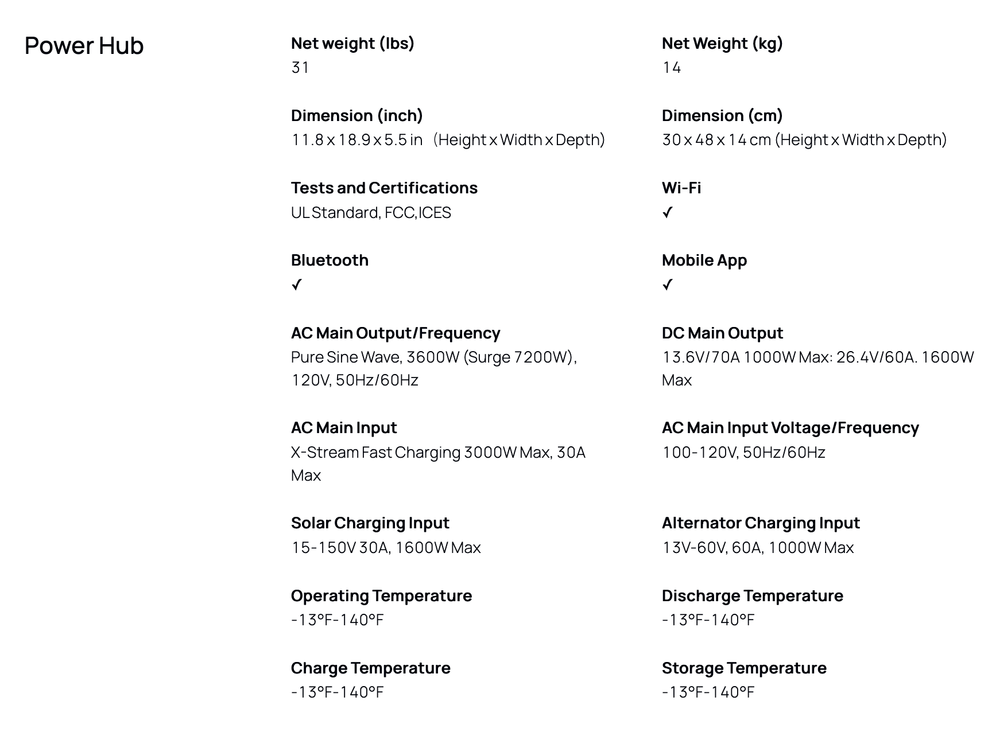992x740 pixels.
Task: Click the Operating Temperature heading
Action: (381, 596)
